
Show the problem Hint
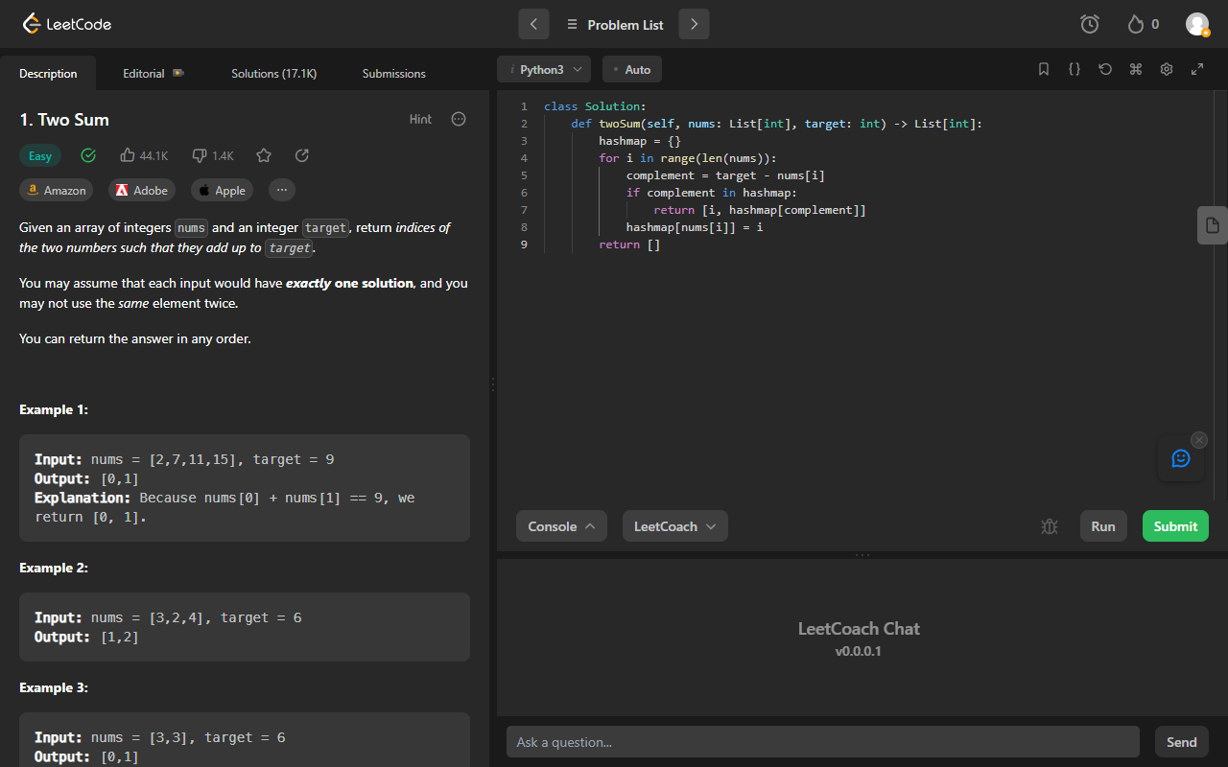point(420,119)
